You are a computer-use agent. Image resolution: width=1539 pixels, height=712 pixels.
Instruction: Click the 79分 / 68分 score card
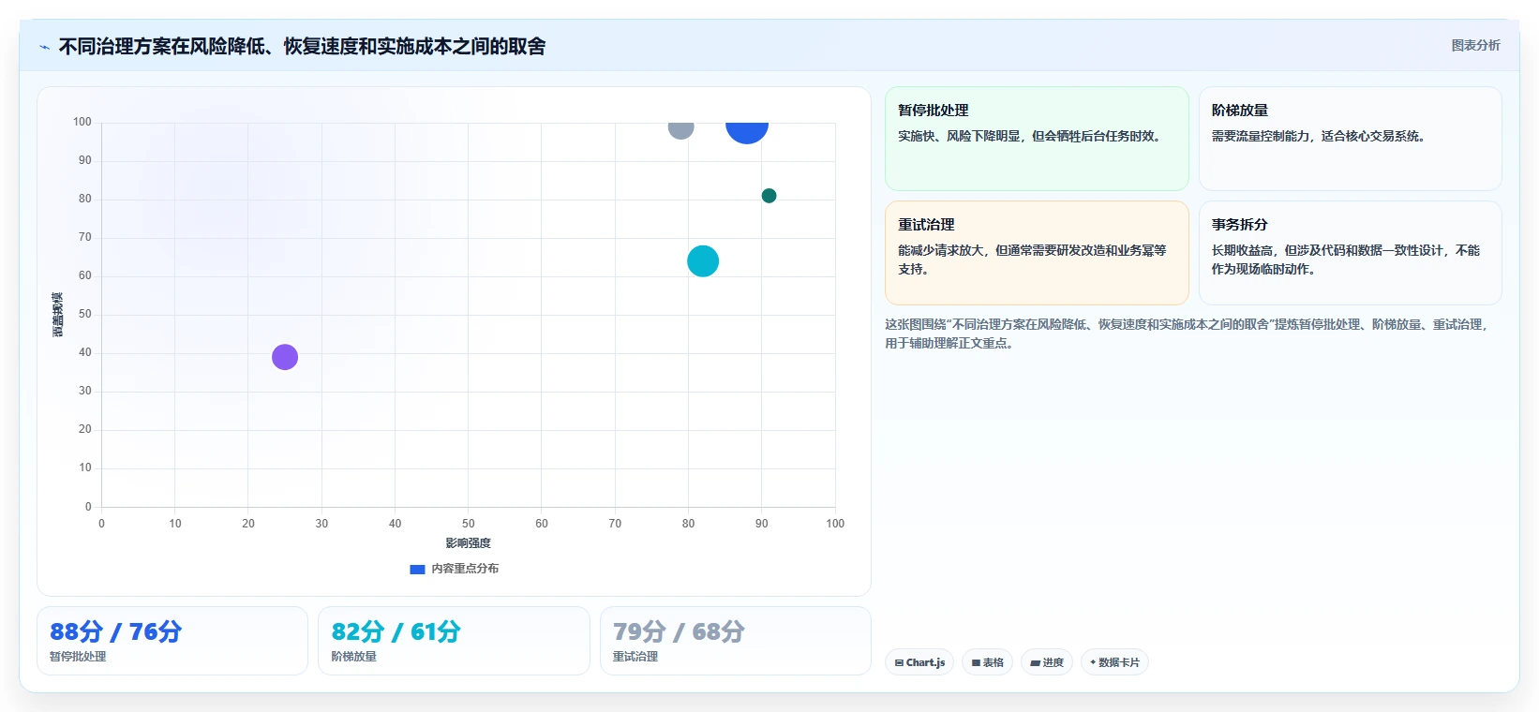pyautogui.click(x=736, y=641)
